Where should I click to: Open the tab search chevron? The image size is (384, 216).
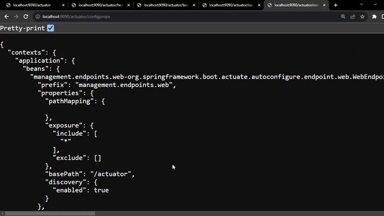click(x=361, y=5)
